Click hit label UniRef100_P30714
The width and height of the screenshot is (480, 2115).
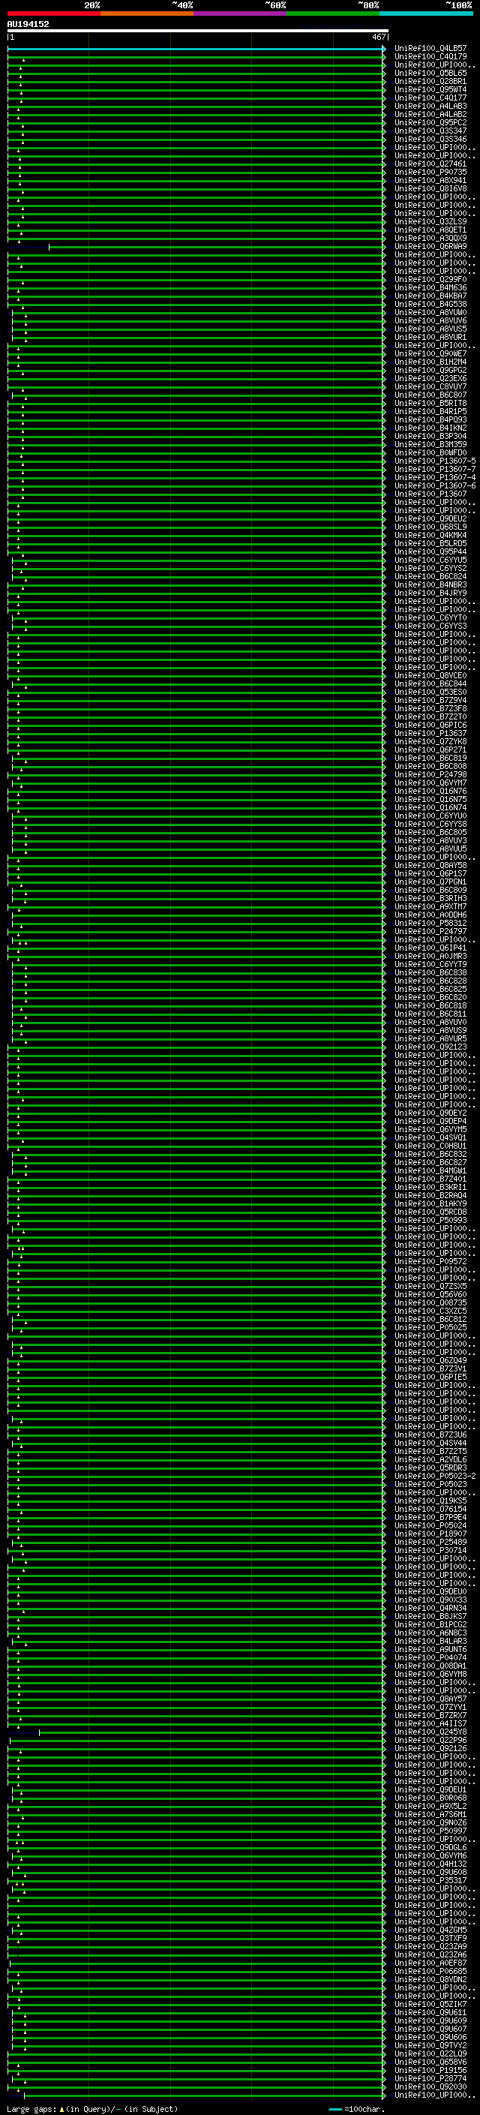point(430,1551)
